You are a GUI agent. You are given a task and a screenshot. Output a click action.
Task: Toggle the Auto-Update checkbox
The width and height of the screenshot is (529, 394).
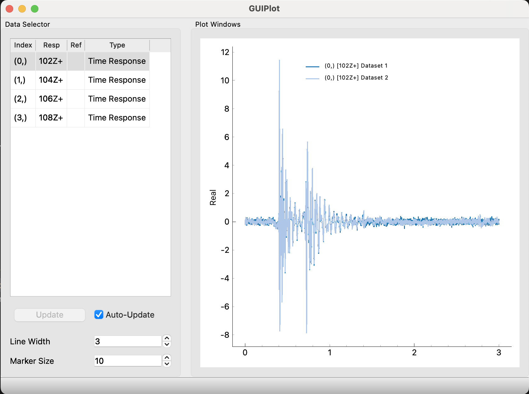pos(99,314)
